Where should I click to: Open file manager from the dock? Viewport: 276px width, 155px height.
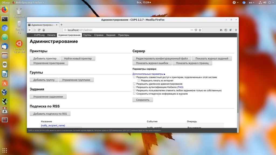pyautogui.click(x=5, y=55)
